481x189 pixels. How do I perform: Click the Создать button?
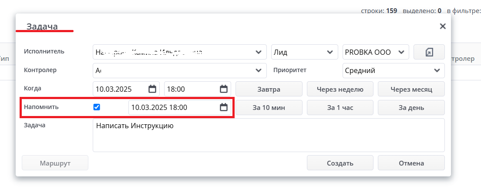pos(340,163)
